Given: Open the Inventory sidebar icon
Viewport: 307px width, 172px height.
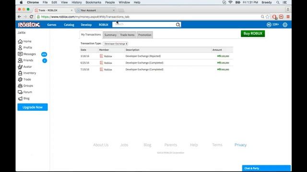Looking at the screenshot, I should coord(20,73).
